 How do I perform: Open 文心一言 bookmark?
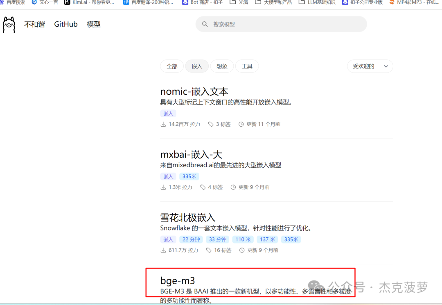click(45, 2)
